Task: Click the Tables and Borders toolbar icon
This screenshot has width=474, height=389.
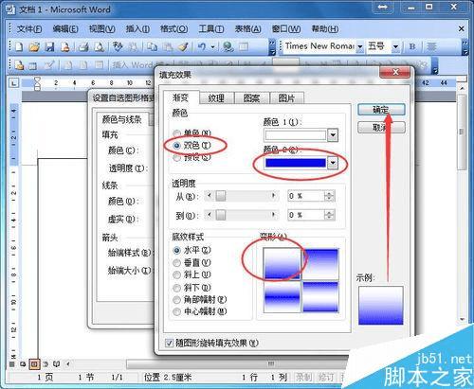Action: click(x=244, y=47)
